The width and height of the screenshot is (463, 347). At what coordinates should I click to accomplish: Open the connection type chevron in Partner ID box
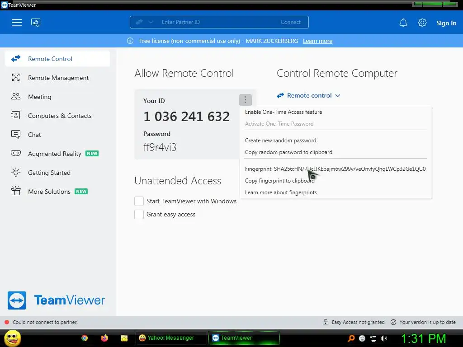(151, 22)
